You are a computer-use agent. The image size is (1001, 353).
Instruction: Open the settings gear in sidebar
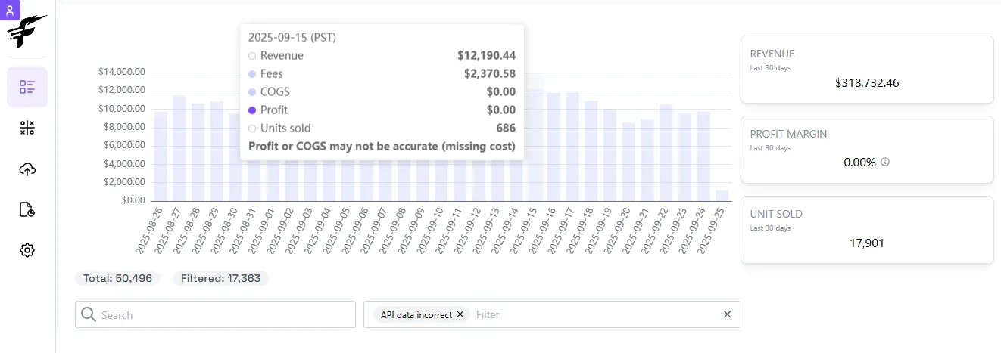pos(27,250)
